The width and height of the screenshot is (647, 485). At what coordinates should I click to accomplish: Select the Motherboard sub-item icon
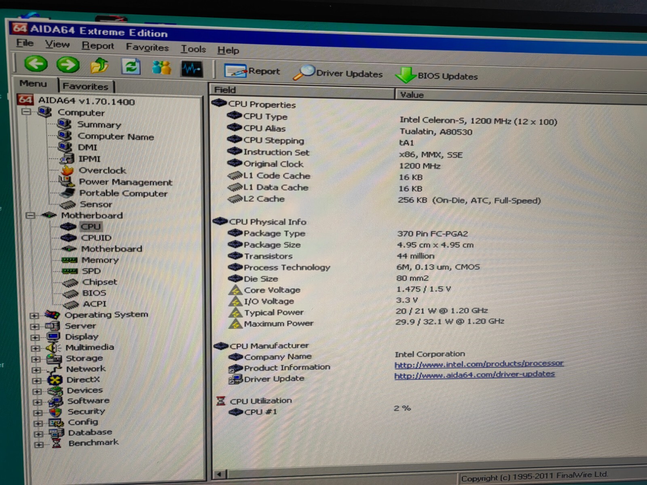(69, 249)
